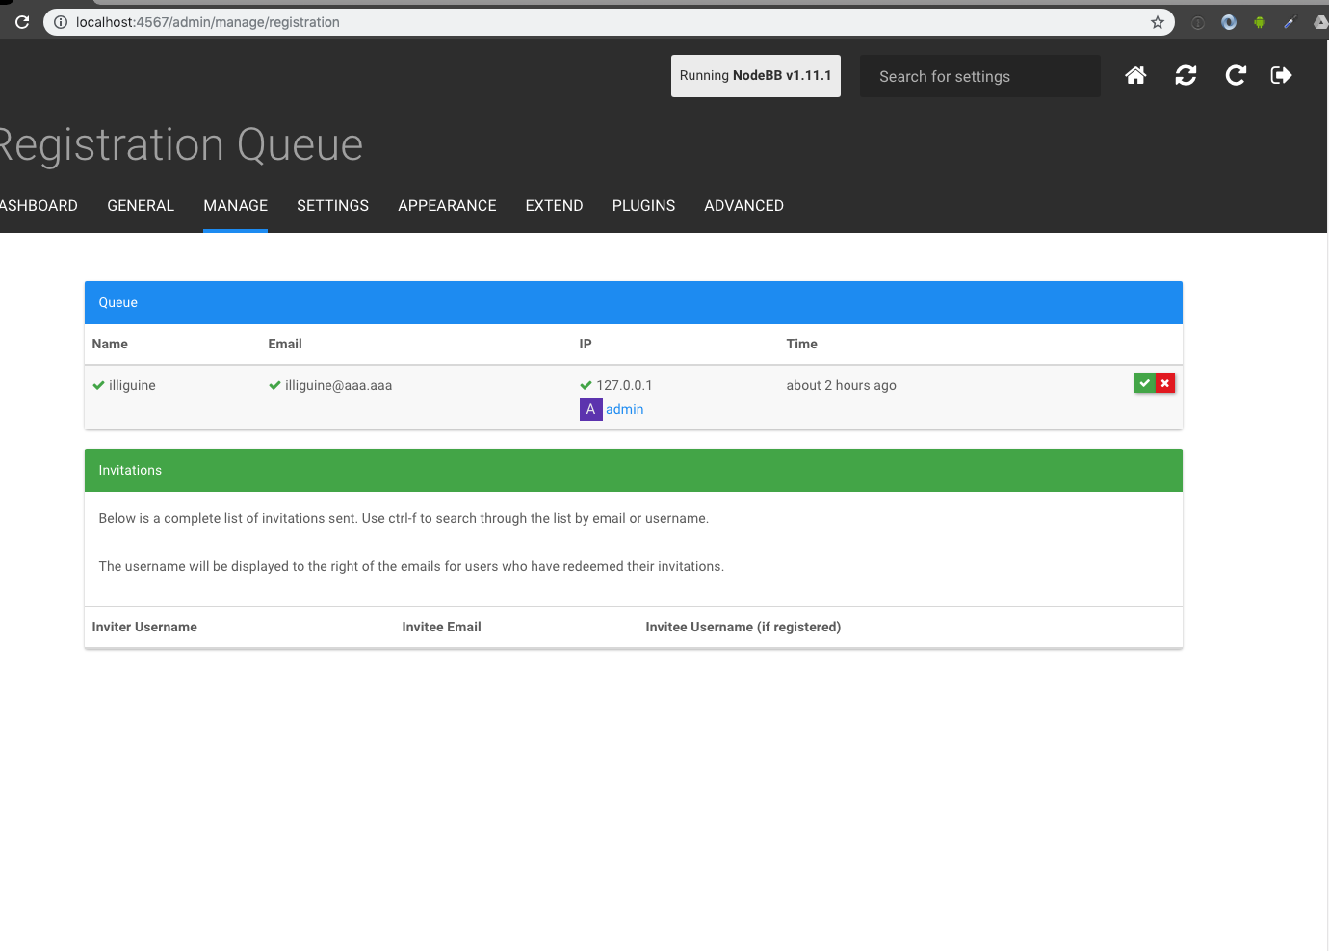
Task: Click the green checkmark beside username illiguine
Action: (x=98, y=385)
